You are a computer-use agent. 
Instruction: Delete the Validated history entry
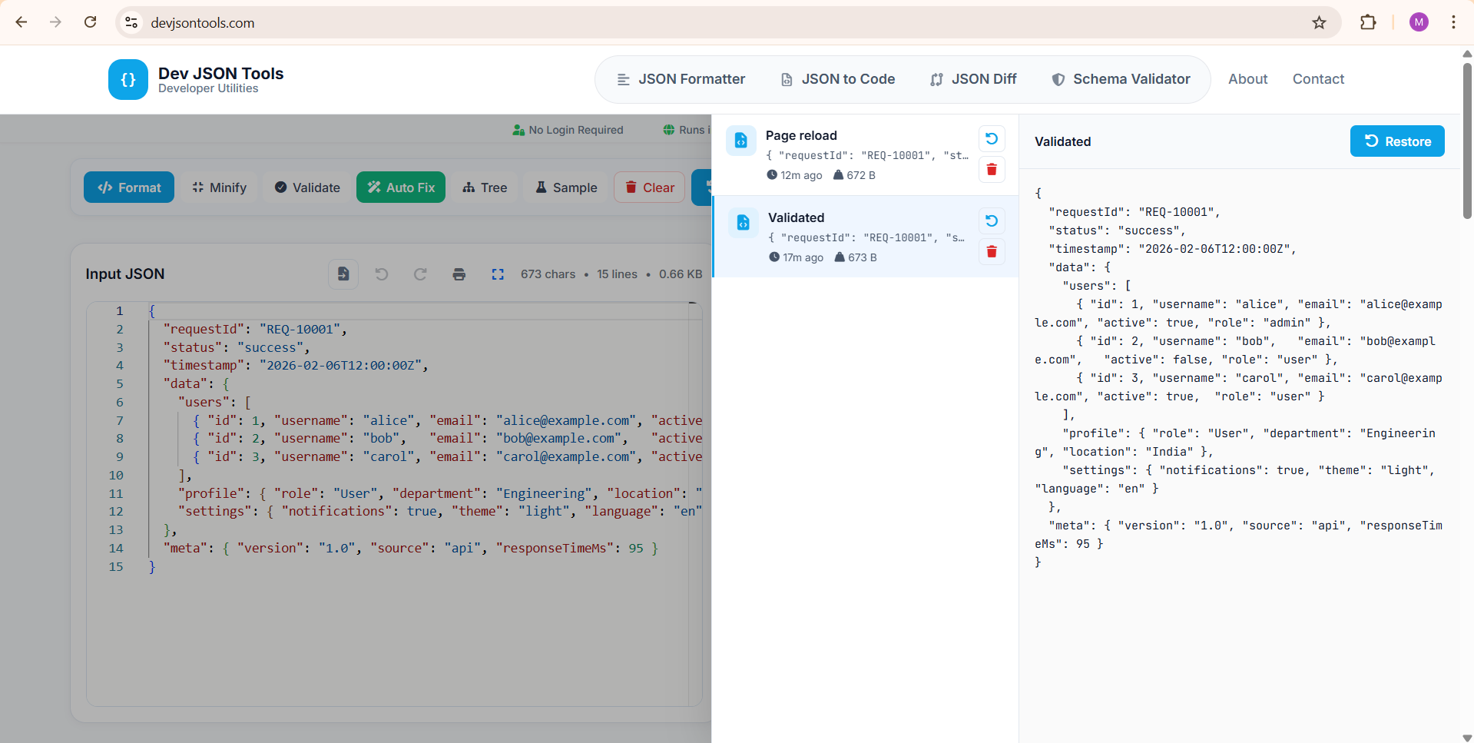tap(992, 251)
